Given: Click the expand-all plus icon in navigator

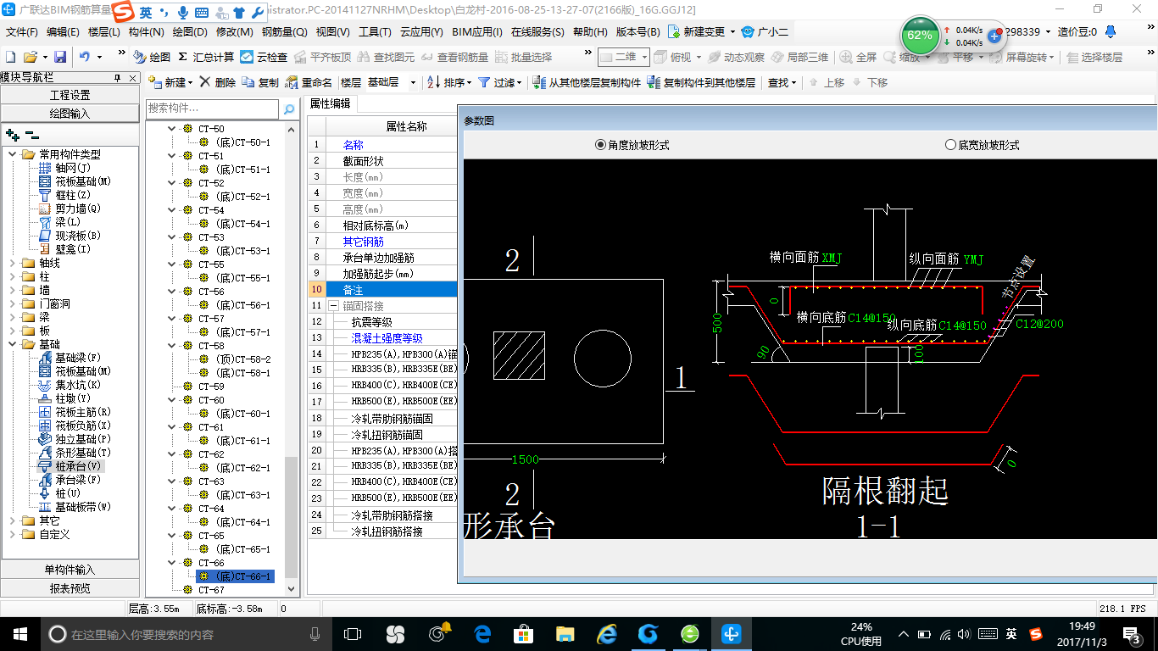Looking at the screenshot, I should (x=13, y=134).
